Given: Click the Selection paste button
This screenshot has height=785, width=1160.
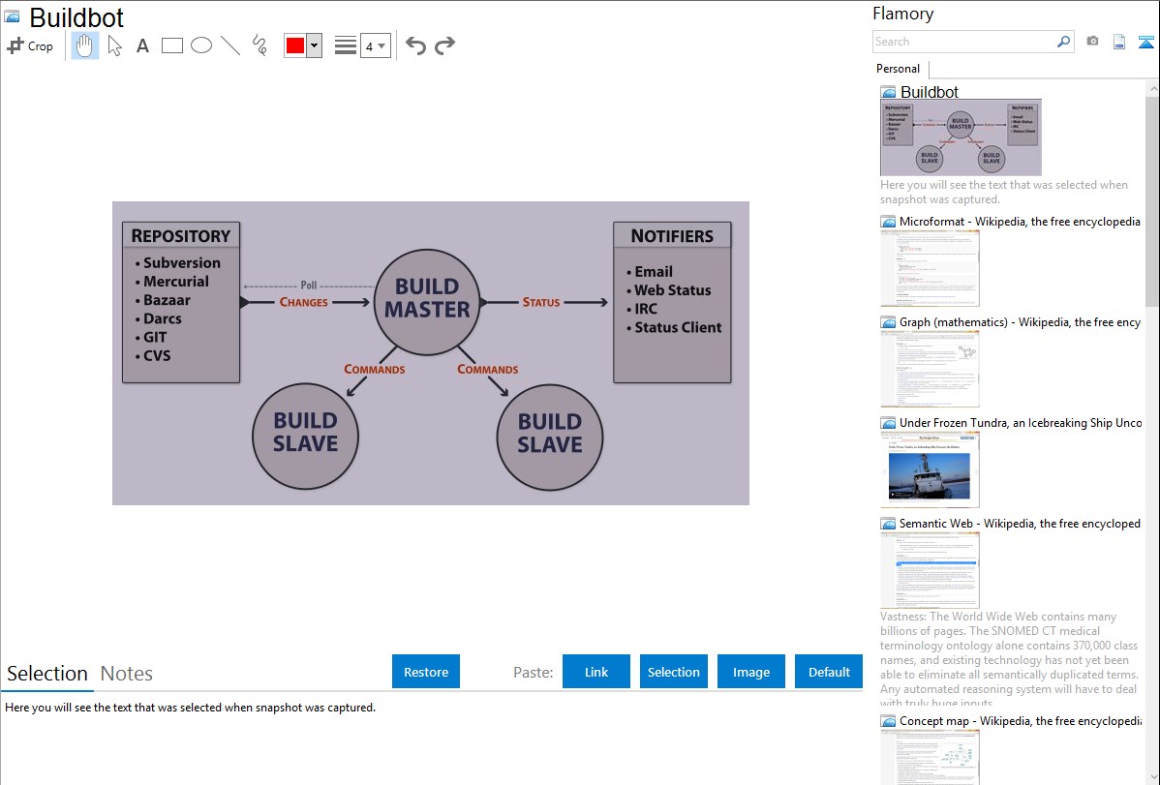Looking at the screenshot, I should (x=674, y=672).
